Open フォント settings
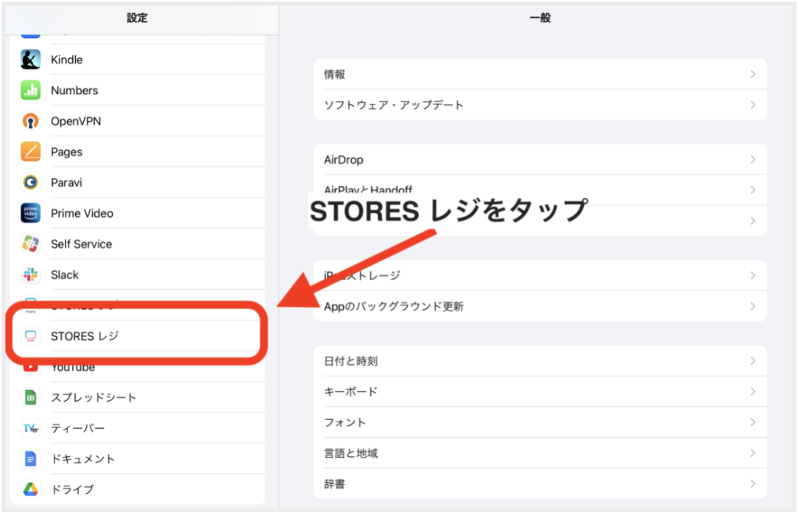Viewport: 798px width, 515px height. click(540, 422)
